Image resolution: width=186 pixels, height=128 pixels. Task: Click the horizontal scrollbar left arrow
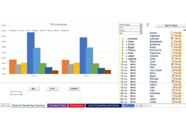(150, 105)
